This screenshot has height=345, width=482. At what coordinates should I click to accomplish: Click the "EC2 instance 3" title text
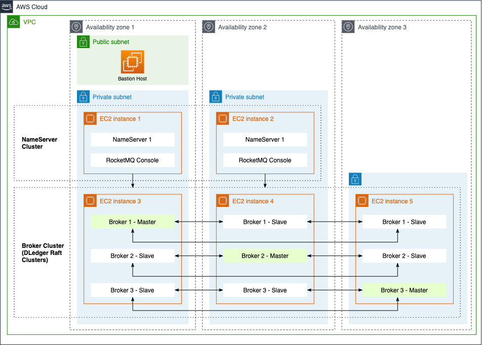pos(120,201)
